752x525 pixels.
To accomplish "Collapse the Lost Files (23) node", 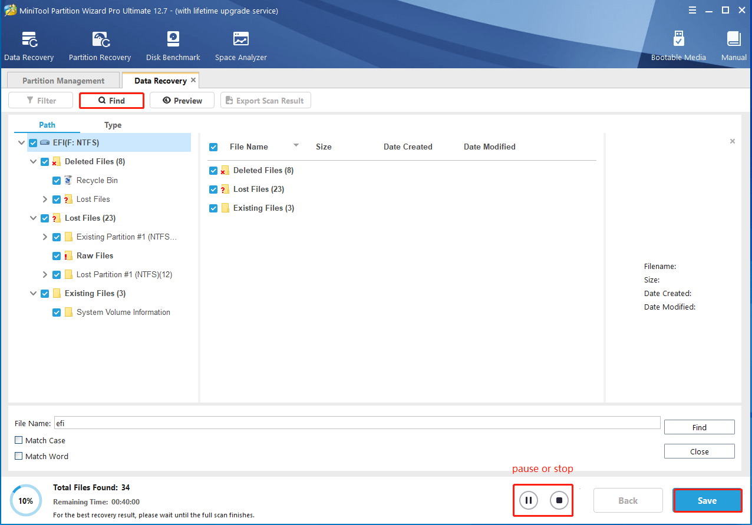I will [33, 218].
